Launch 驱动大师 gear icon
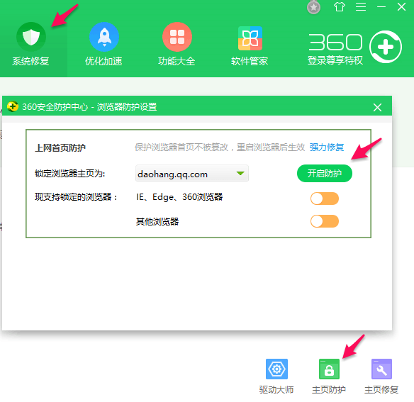 coord(276,369)
